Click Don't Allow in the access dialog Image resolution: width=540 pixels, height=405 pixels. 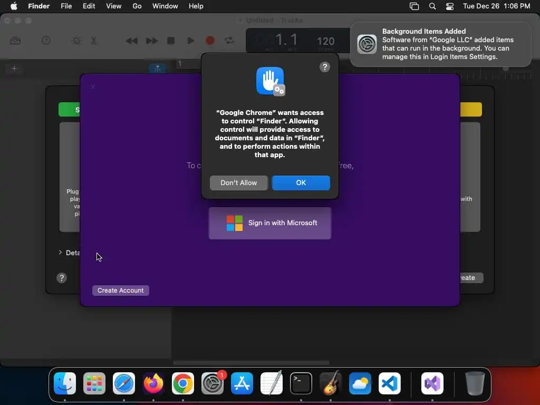click(239, 183)
